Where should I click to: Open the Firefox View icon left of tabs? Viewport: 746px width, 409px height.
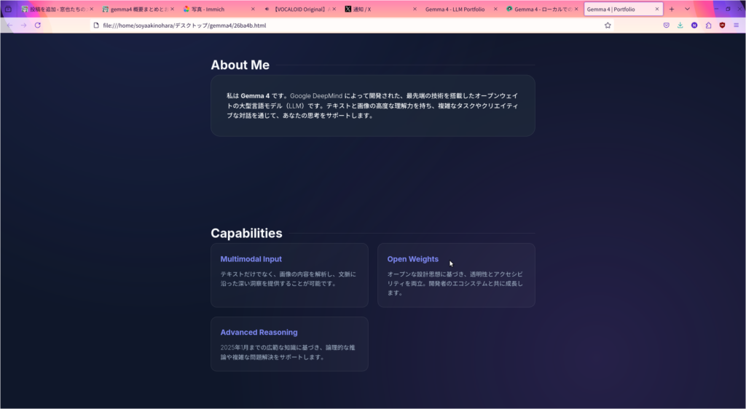coord(8,9)
